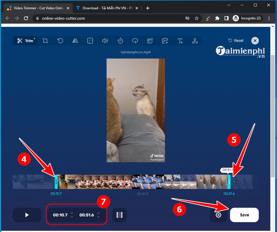The image size is (277, 232).
Task: Open the Incognito (2) profile menu
Action: point(247,18)
